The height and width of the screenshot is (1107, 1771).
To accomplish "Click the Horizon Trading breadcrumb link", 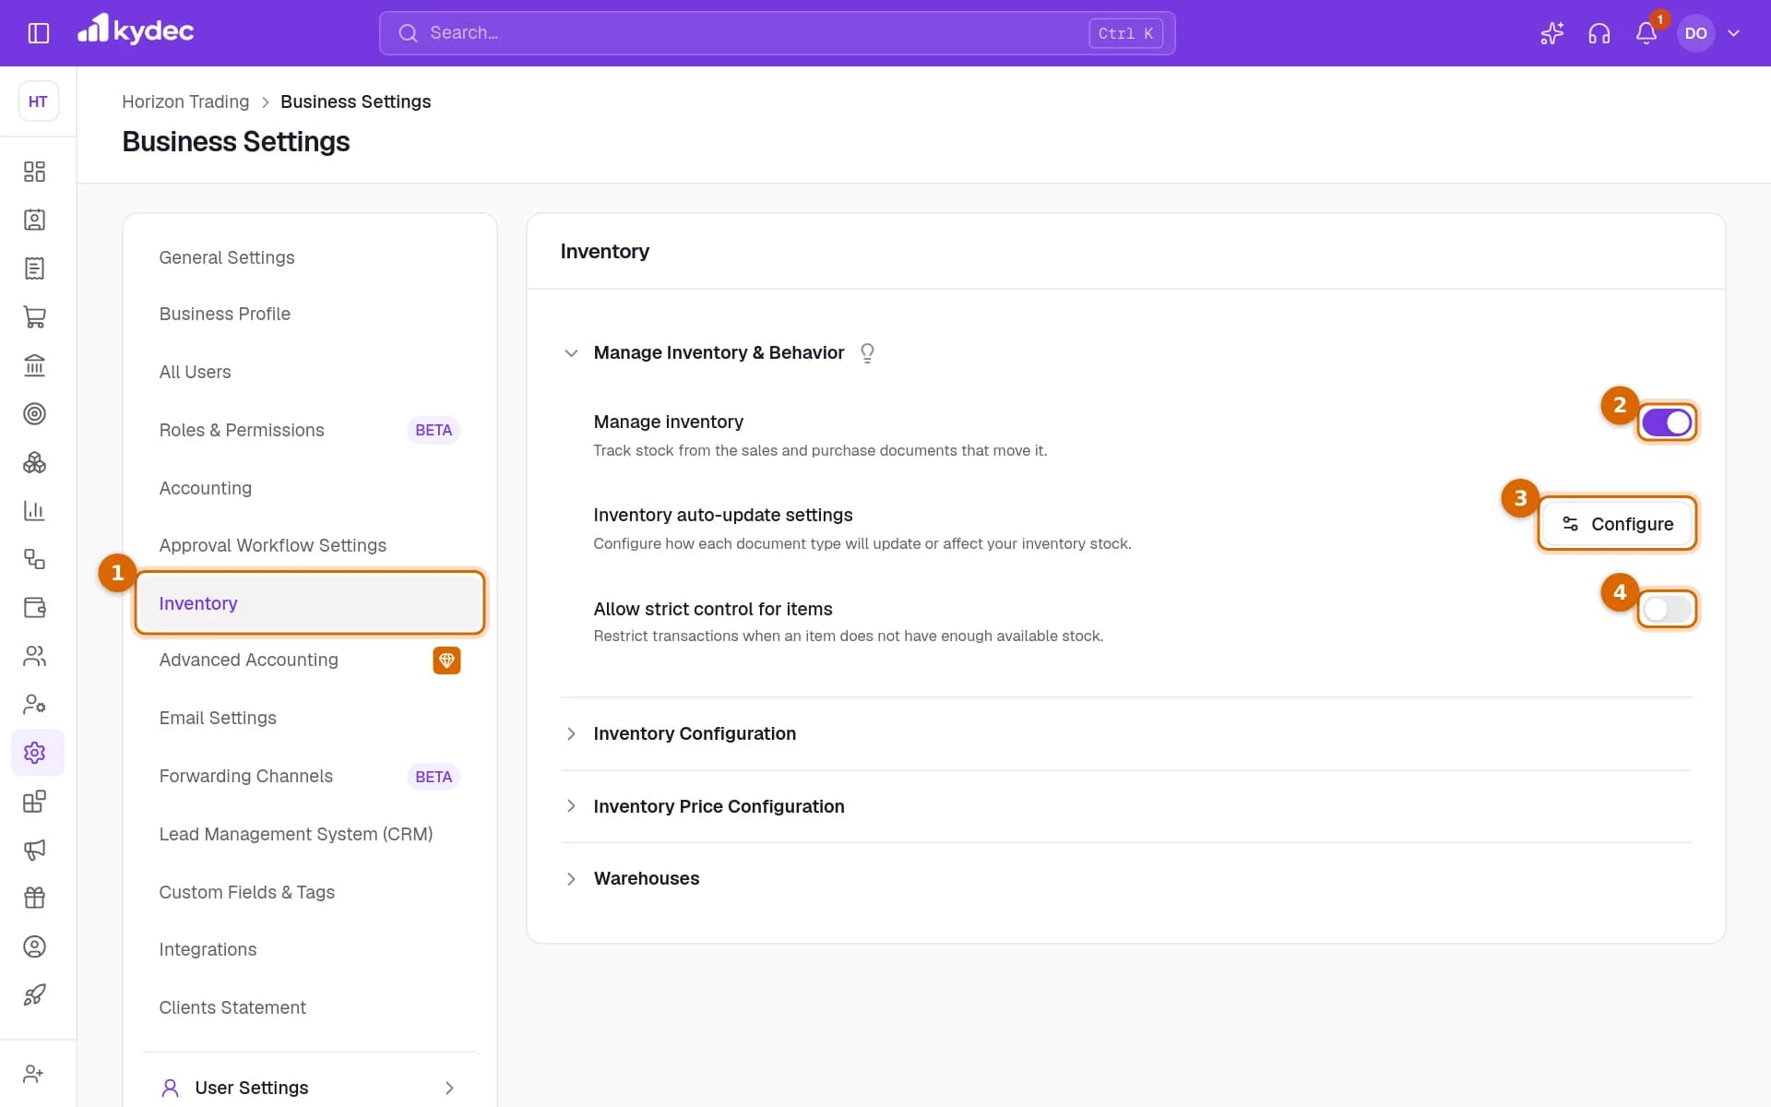I will click(x=185, y=101).
